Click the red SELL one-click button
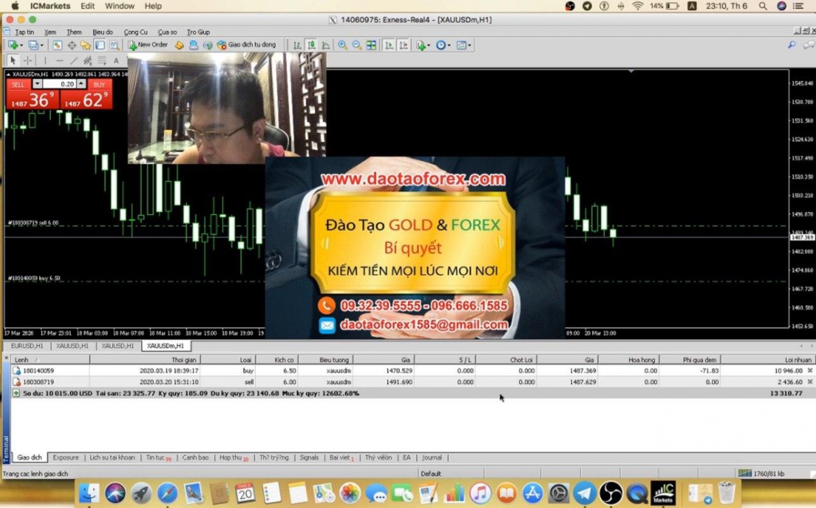Viewport: 816px width, 508px height. tap(18, 84)
